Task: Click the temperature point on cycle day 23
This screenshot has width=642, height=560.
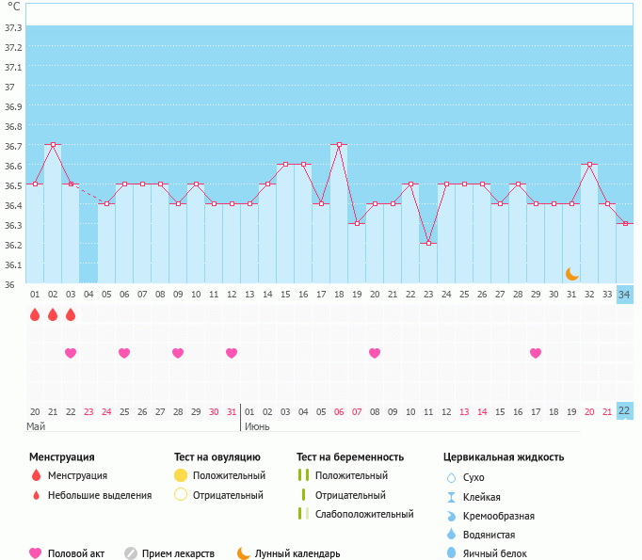Action: [x=428, y=243]
